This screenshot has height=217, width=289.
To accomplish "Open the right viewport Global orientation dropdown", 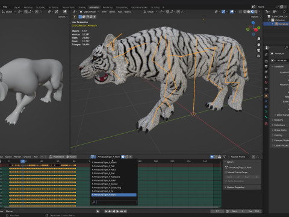I will click(x=151, y=12).
